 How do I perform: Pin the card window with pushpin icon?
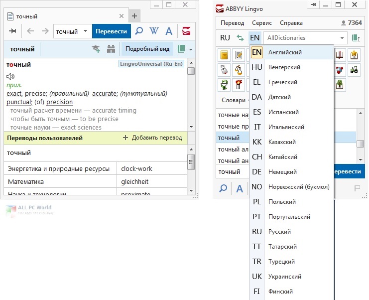12,31
